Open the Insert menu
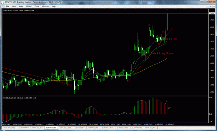Viewport: 217px width, 131px height. coord(21,7)
